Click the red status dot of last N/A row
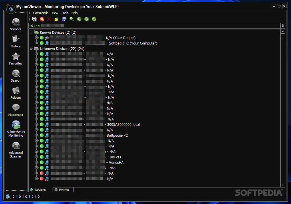The width and height of the screenshot is (291, 204). (42, 179)
